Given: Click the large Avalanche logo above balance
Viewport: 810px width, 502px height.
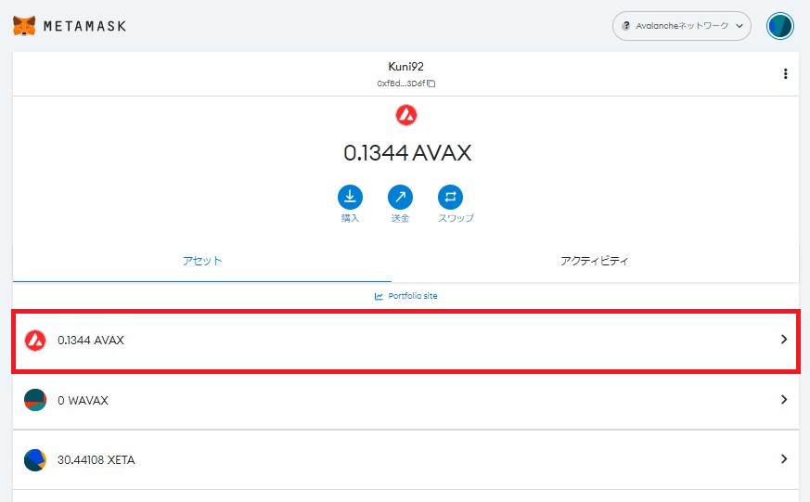Looking at the screenshot, I should (x=406, y=115).
